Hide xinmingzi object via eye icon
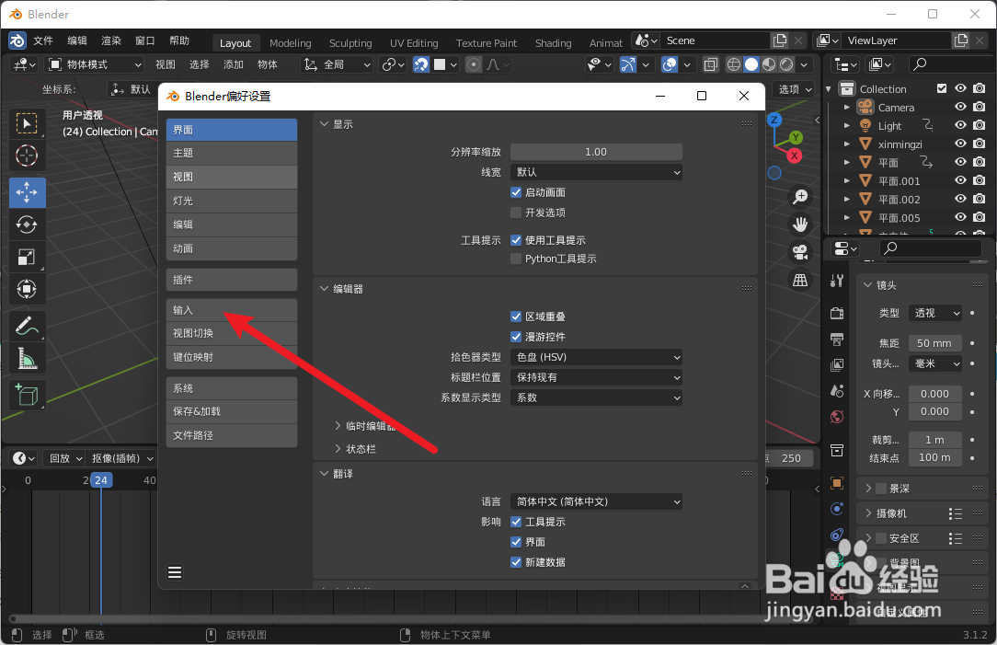The height and width of the screenshot is (645, 997). point(960,144)
